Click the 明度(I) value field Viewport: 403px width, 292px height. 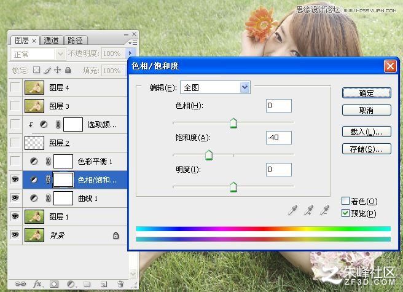pyautogui.click(x=279, y=170)
